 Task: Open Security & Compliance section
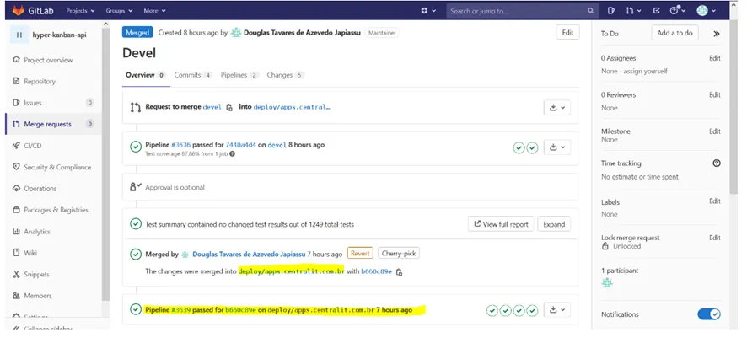tap(57, 167)
